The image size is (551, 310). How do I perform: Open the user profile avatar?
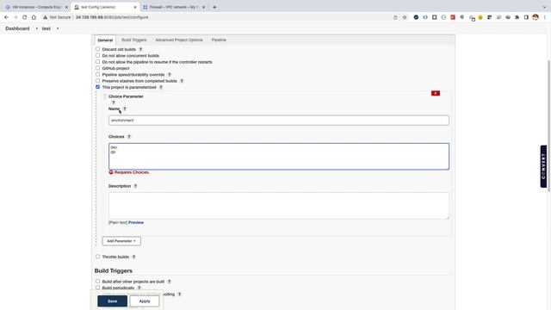[x=536, y=17]
